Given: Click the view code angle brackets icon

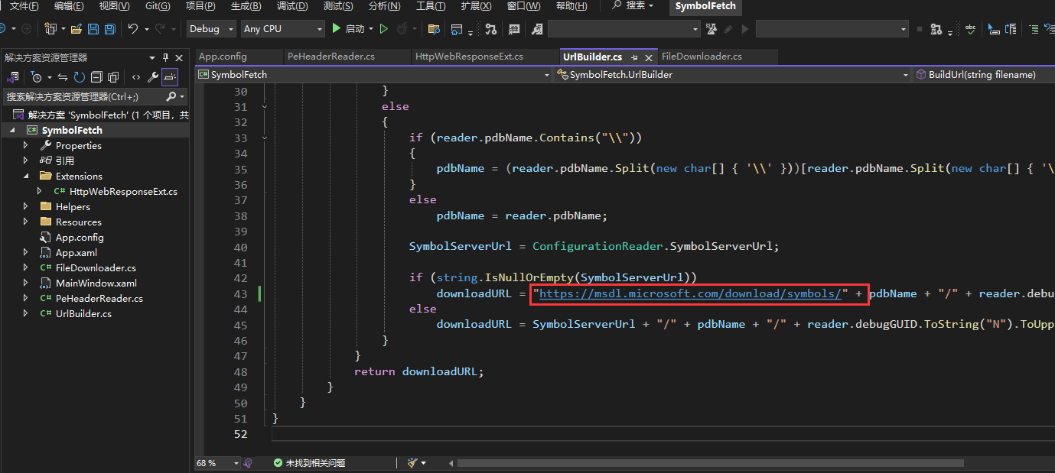Looking at the screenshot, I should pyautogui.click(x=136, y=77).
